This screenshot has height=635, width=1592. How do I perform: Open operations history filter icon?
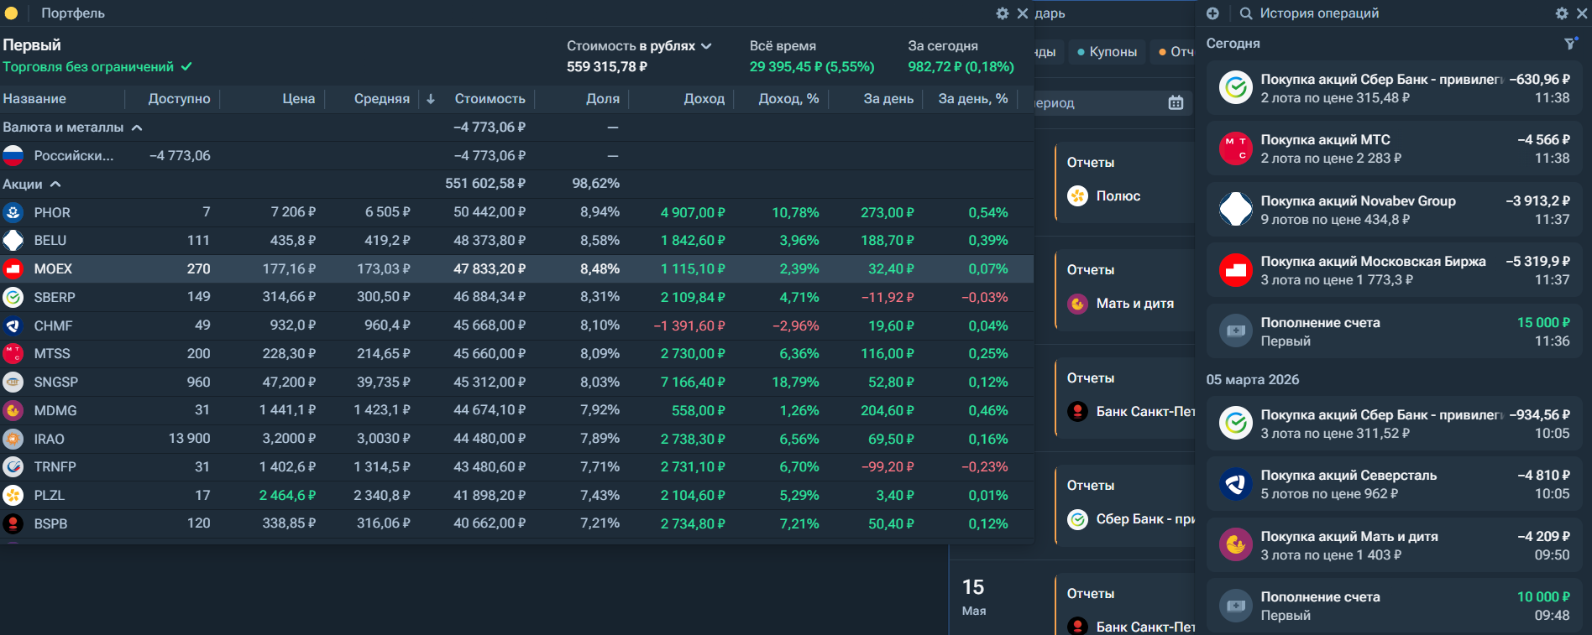click(x=1569, y=44)
